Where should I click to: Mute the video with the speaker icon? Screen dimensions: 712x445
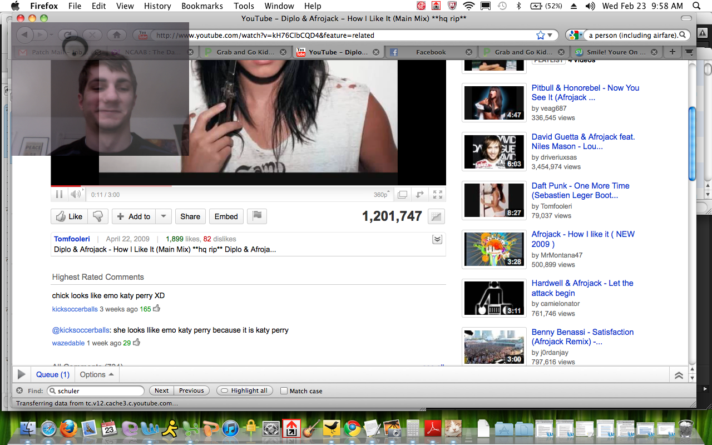(x=75, y=195)
